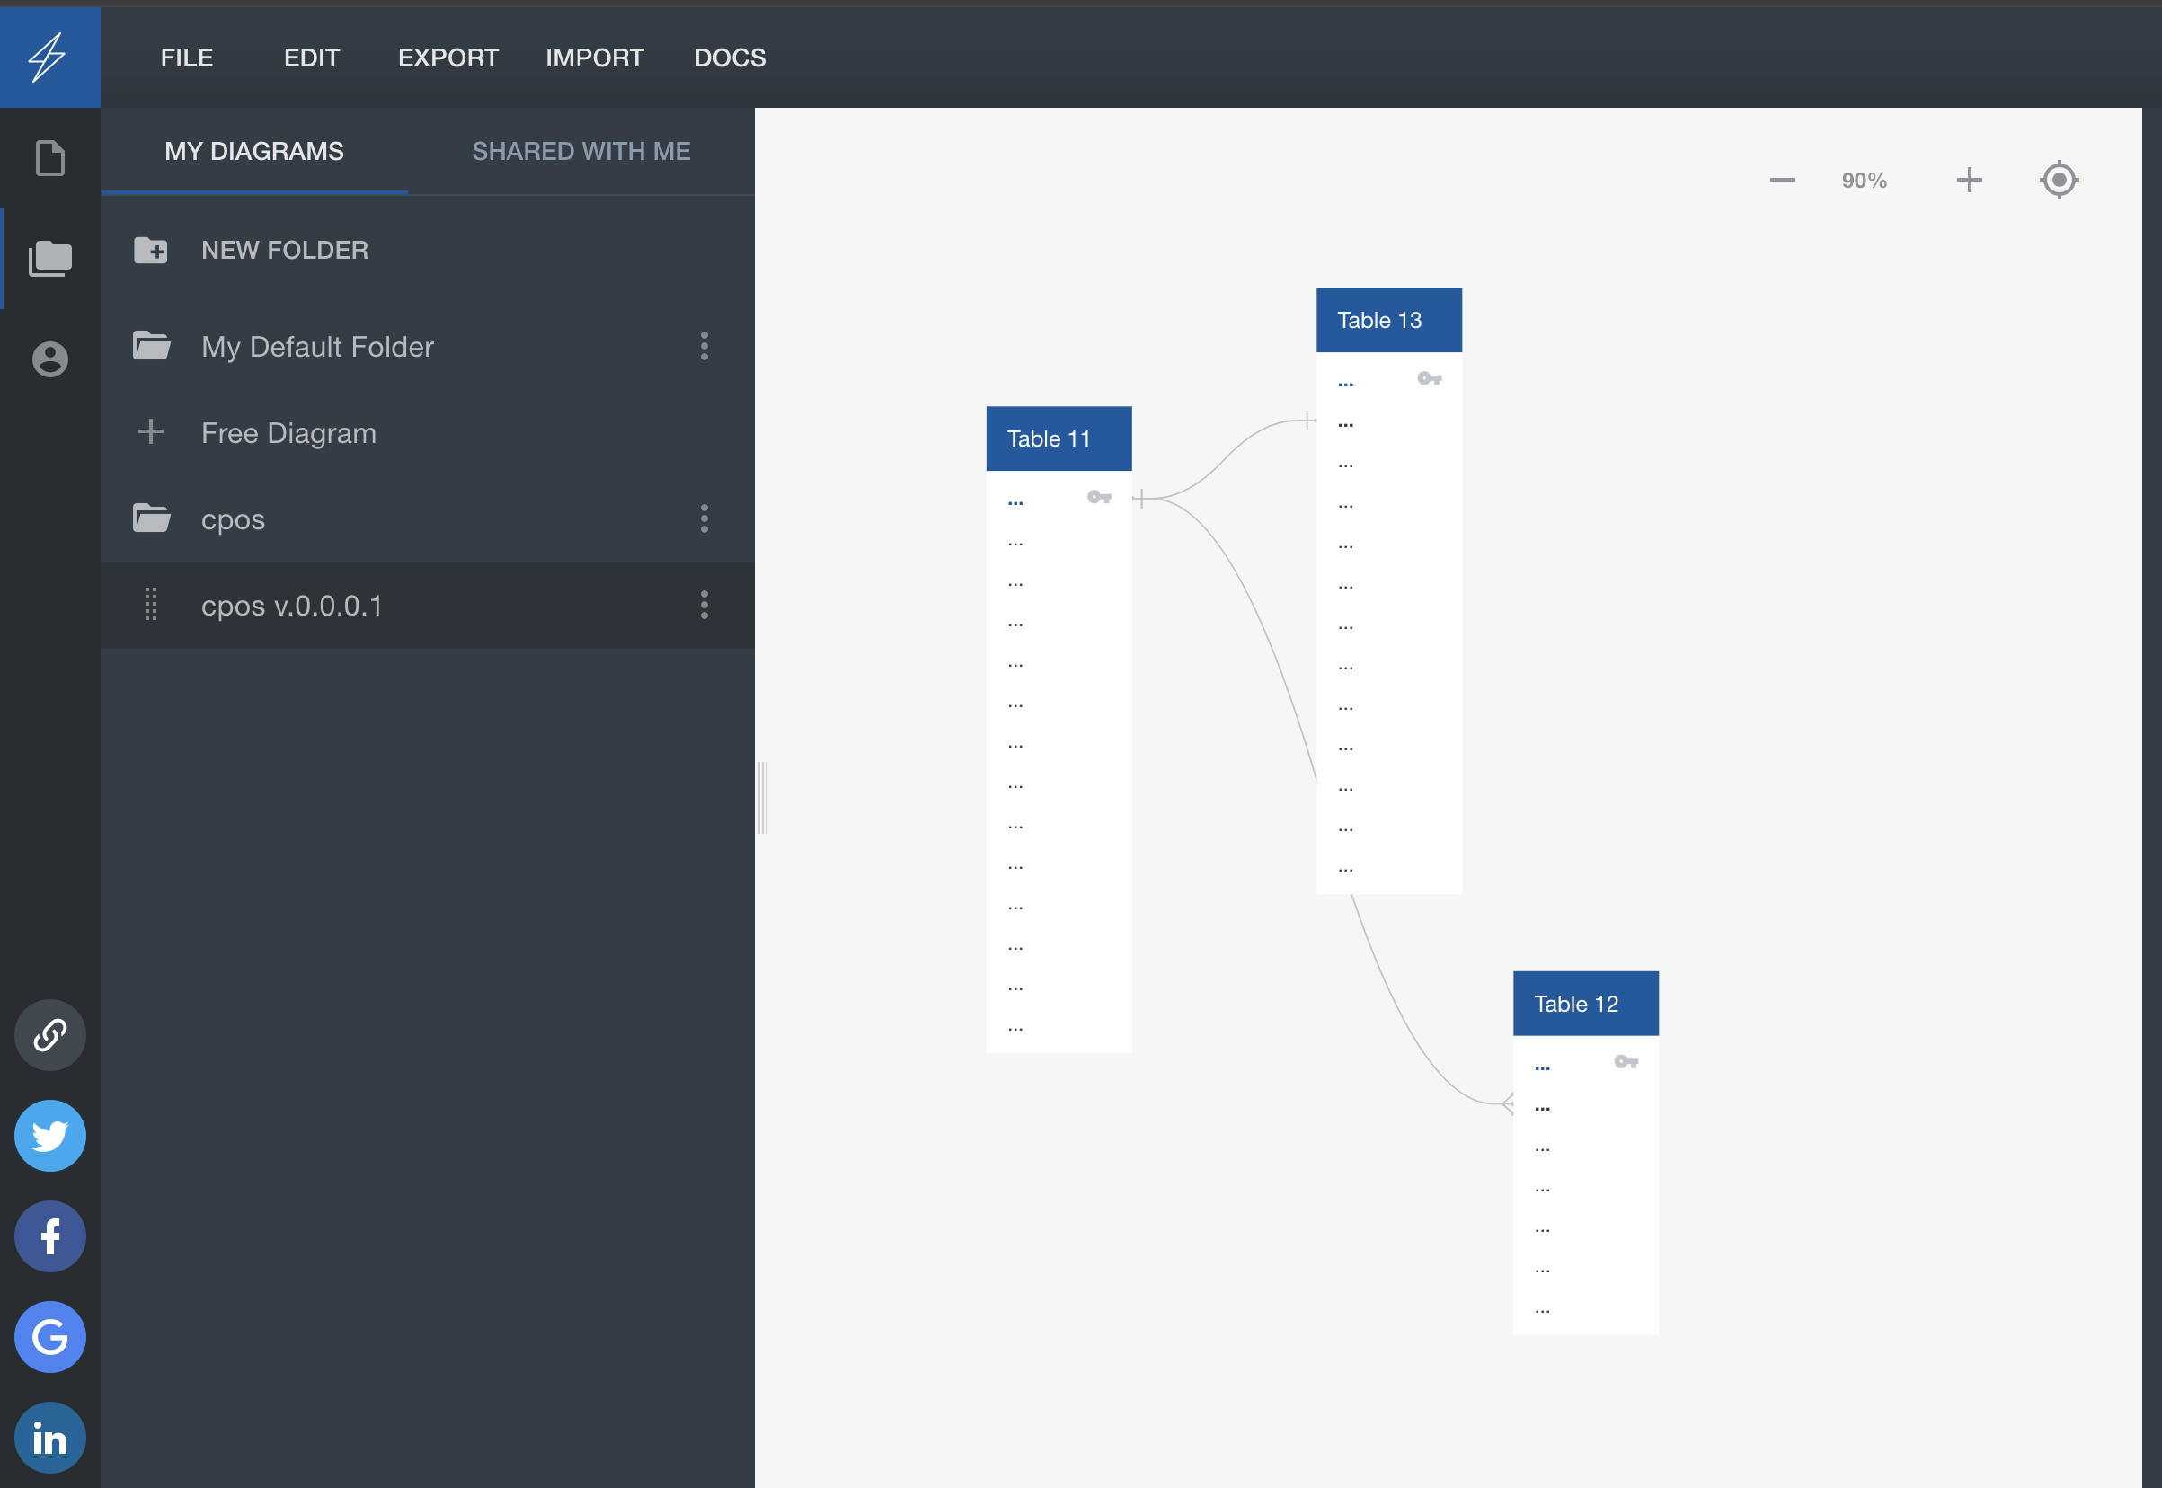Screen dimensions: 2162x1488
Task: Click the lightning bolt app logo
Action: click(x=49, y=57)
